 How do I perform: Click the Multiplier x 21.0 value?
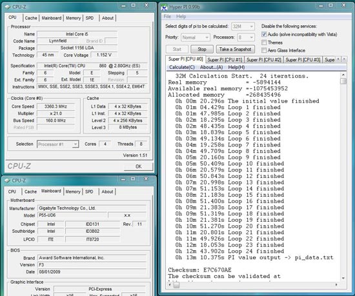coord(56,113)
